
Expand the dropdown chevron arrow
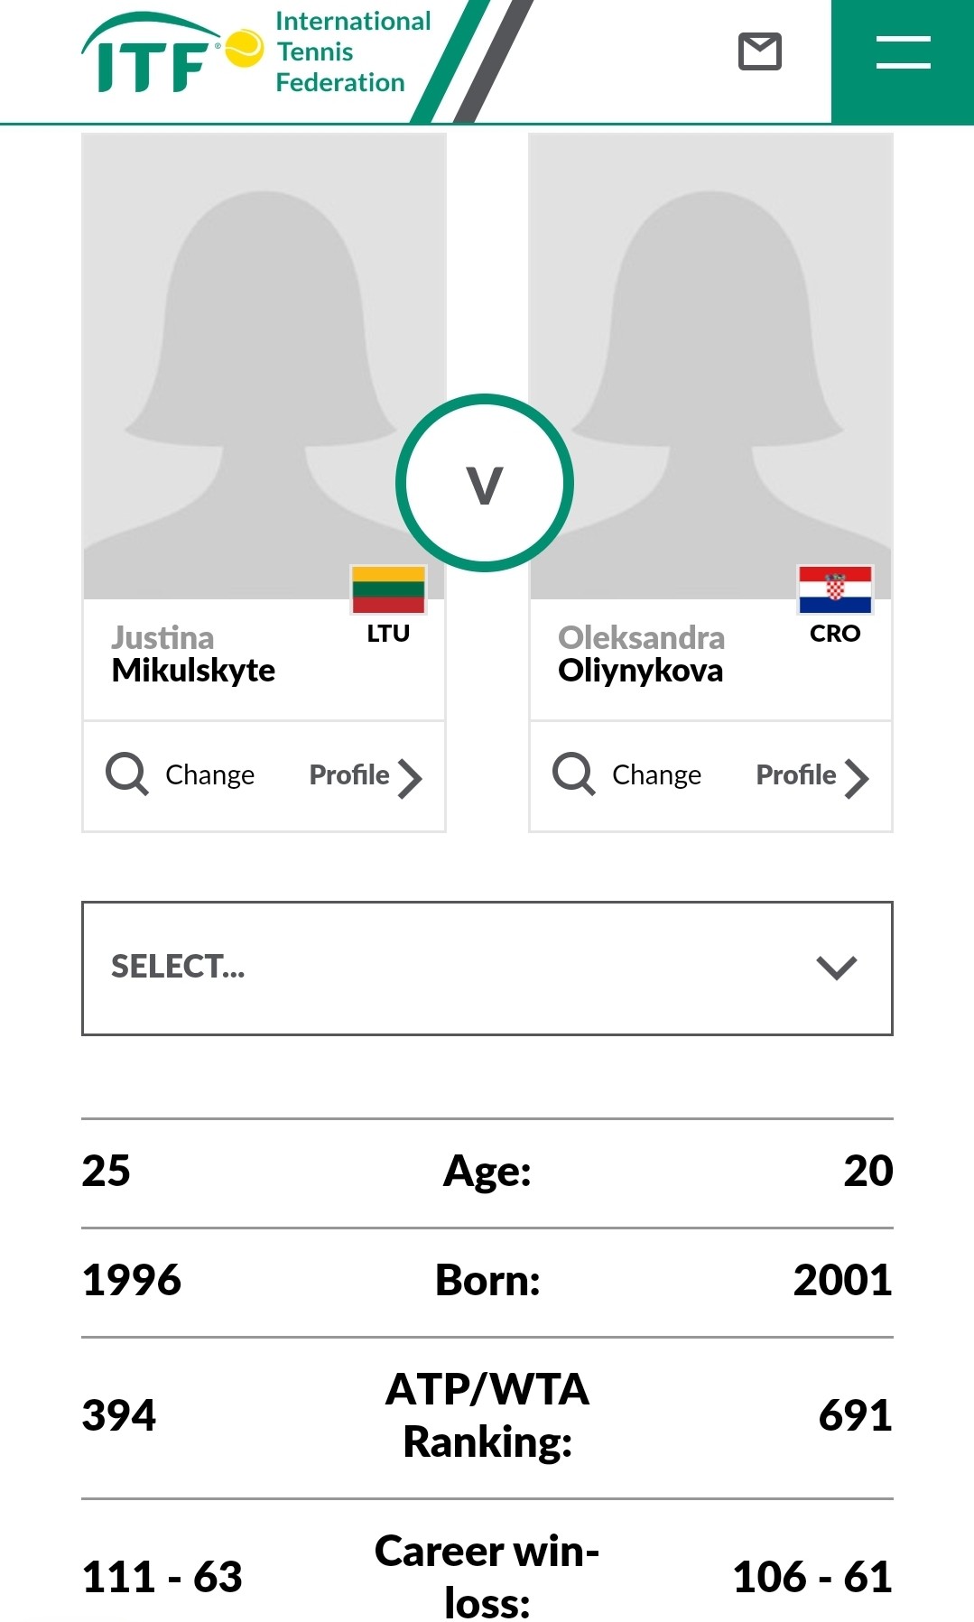coord(836,968)
